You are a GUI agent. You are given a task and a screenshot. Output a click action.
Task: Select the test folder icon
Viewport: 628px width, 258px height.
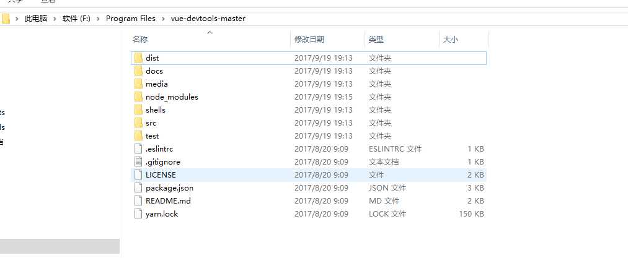(x=138, y=135)
